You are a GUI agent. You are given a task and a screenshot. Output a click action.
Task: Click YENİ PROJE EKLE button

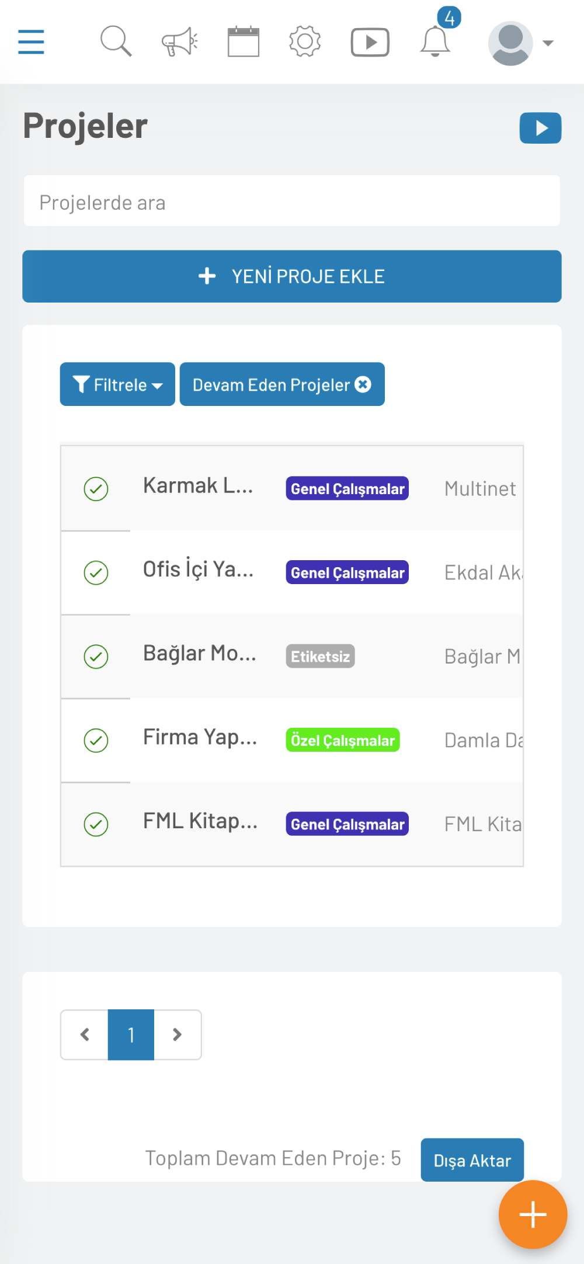point(292,276)
